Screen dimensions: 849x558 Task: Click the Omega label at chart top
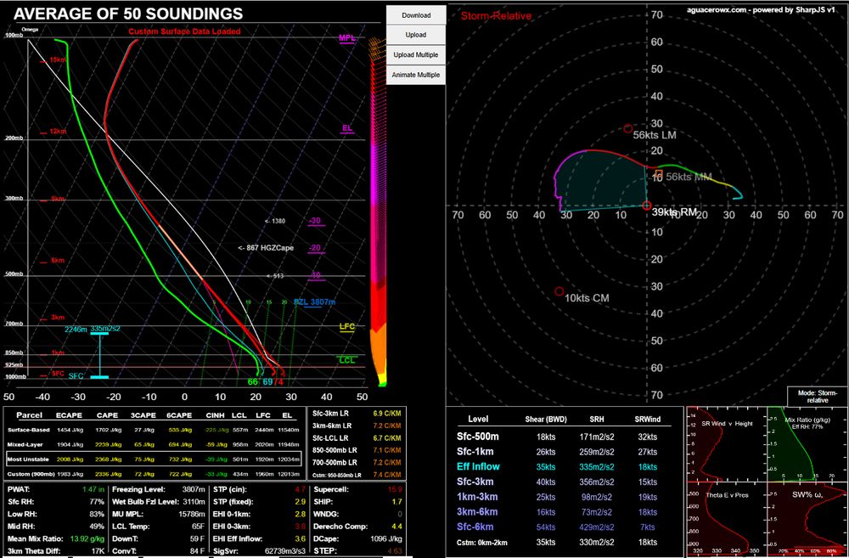pos(30,29)
